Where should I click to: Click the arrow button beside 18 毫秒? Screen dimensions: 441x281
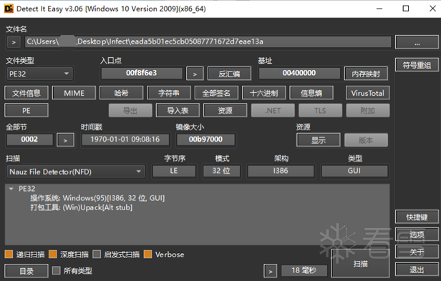pyautogui.click(x=271, y=271)
